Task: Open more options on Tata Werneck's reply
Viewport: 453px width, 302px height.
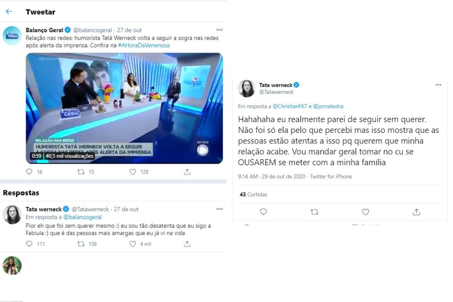Action: 219,209
